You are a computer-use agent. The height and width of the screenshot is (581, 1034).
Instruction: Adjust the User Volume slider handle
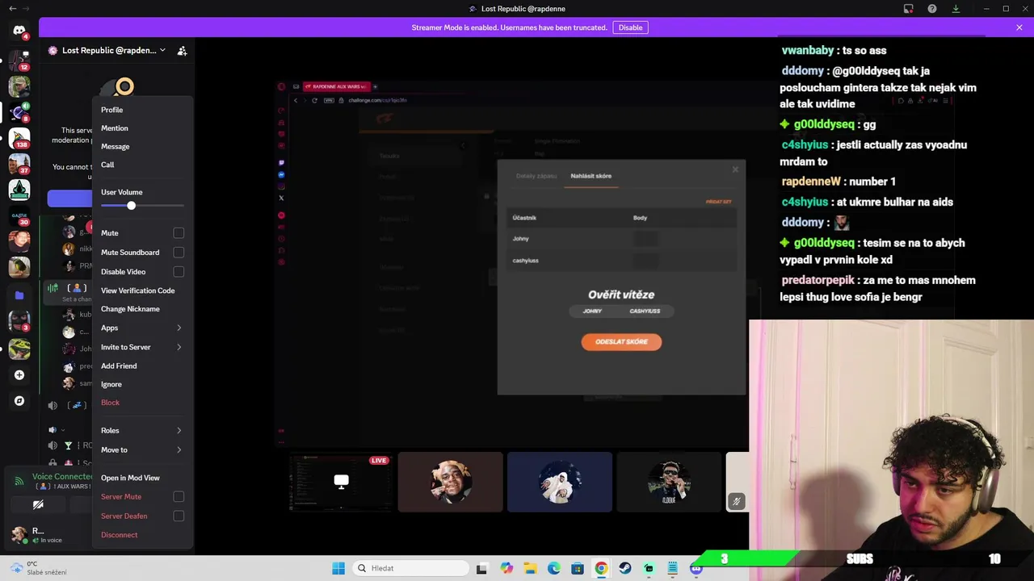(x=131, y=206)
